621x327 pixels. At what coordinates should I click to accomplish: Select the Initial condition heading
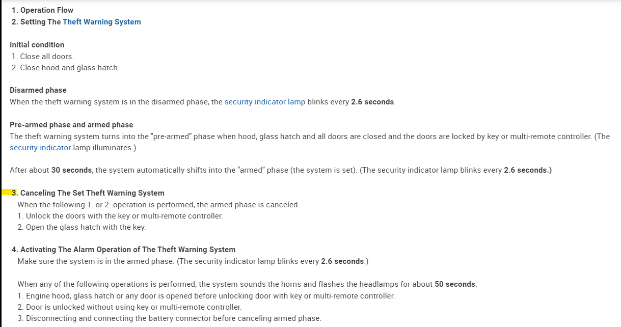(37, 45)
